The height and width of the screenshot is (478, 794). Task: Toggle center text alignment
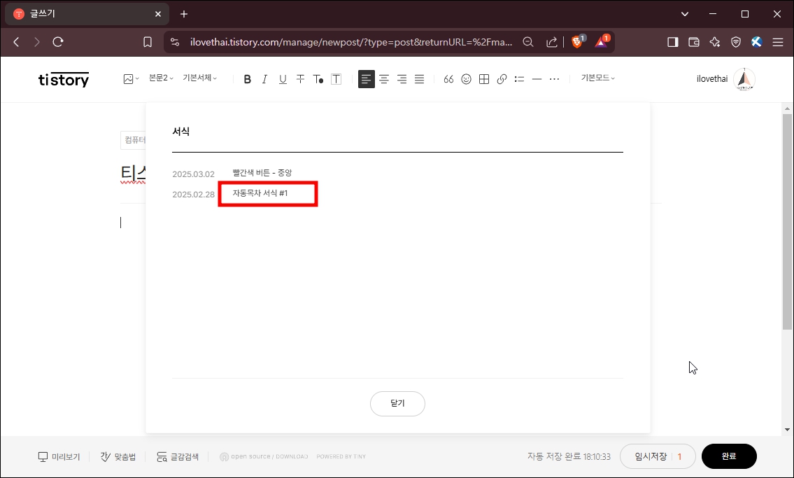coord(384,79)
